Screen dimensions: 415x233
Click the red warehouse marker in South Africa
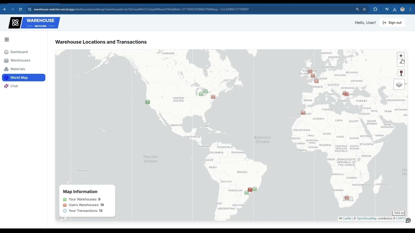click(347, 197)
